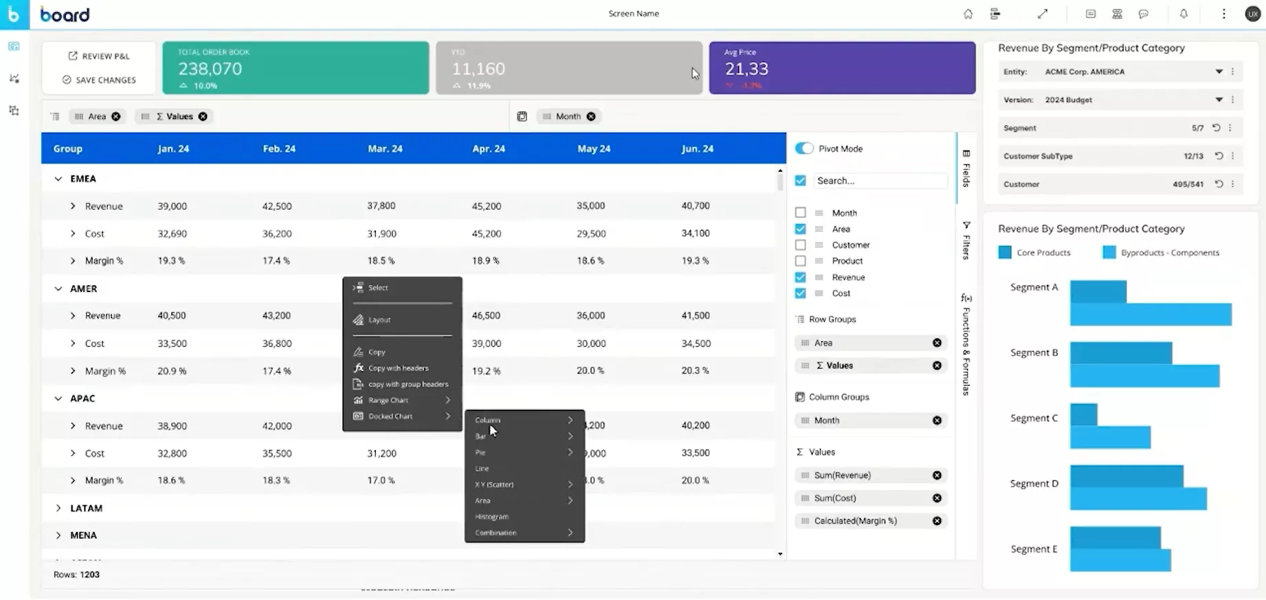This screenshot has height=600, width=1266.
Task: Expand the MENA group row
Action: [x=58, y=535]
